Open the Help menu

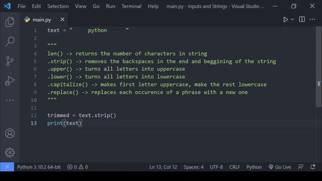[153, 7]
